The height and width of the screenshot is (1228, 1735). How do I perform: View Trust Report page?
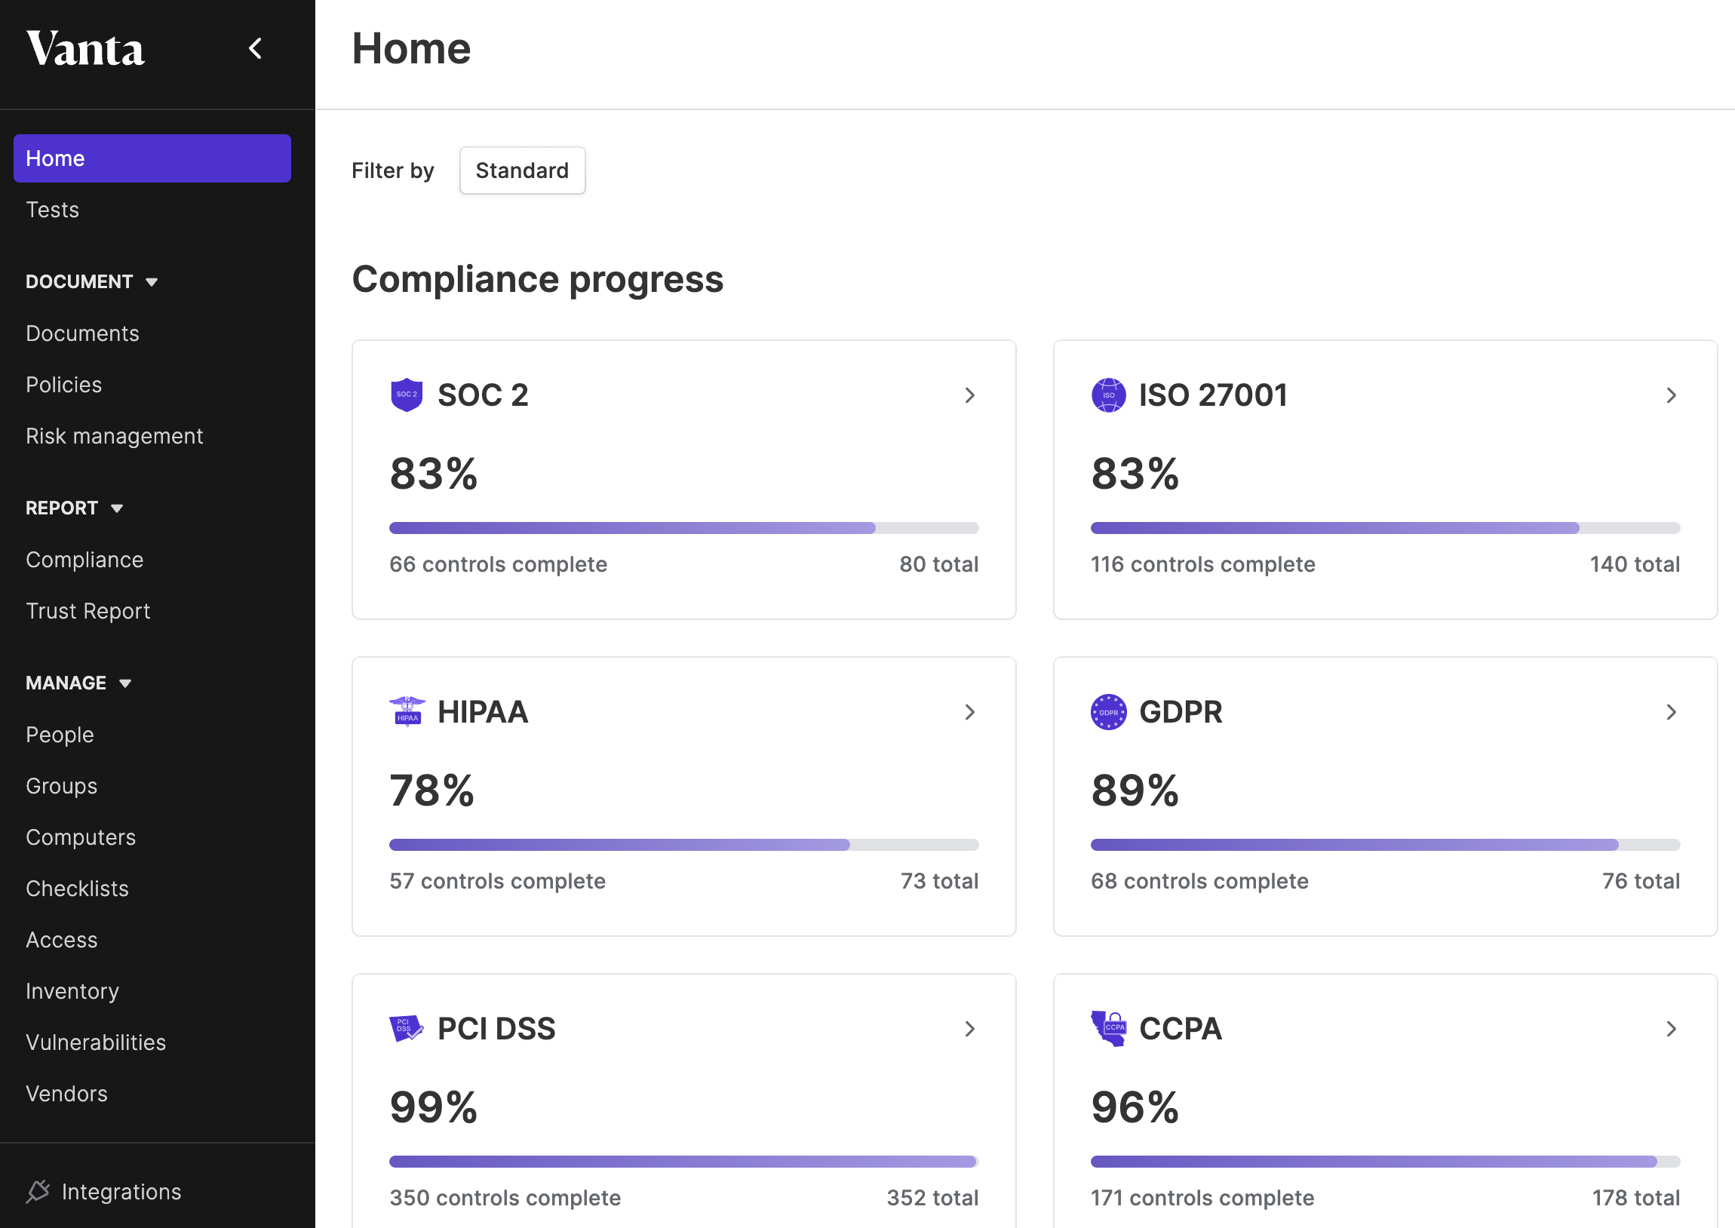[86, 611]
